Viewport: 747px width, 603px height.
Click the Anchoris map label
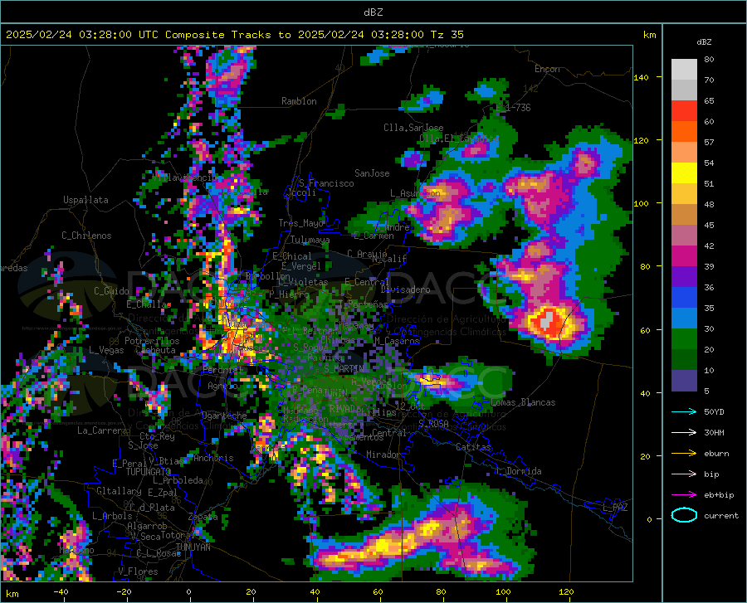[x=213, y=459]
